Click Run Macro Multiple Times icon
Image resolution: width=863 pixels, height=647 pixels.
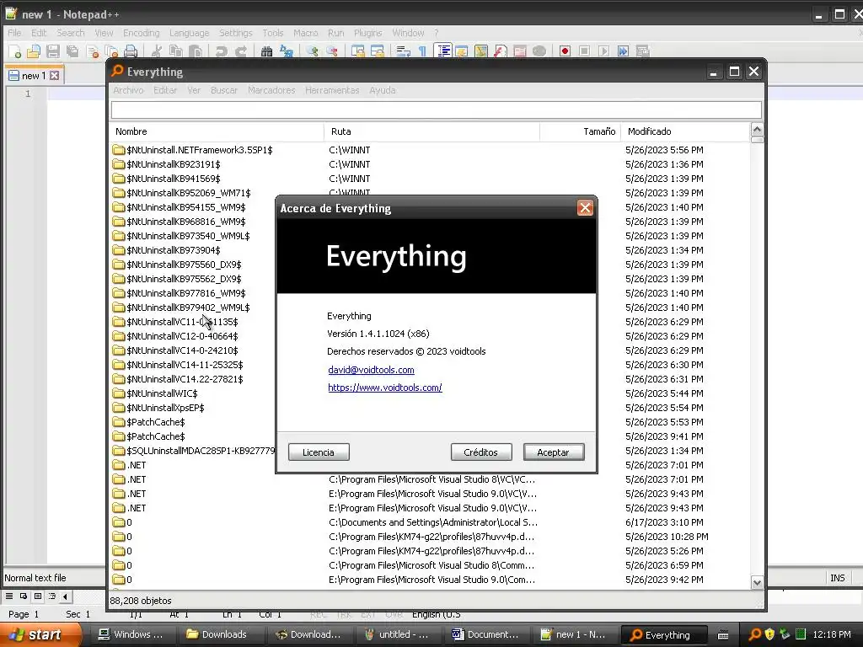[x=623, y=51]
